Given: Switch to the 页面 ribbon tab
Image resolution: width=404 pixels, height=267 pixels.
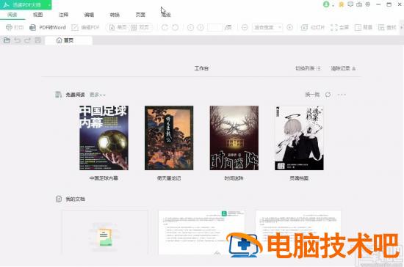Looking at the screenshot, I should [140, 15].
